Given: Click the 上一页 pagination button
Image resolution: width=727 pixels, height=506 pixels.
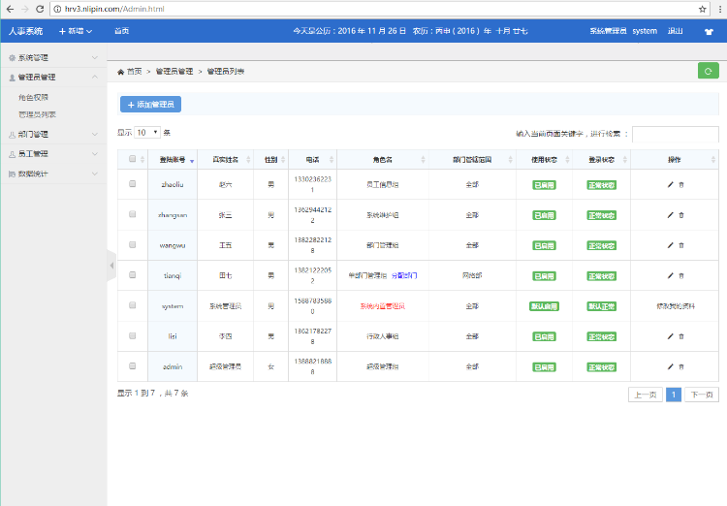Looking at the screenshot, I should click(646, 395).
